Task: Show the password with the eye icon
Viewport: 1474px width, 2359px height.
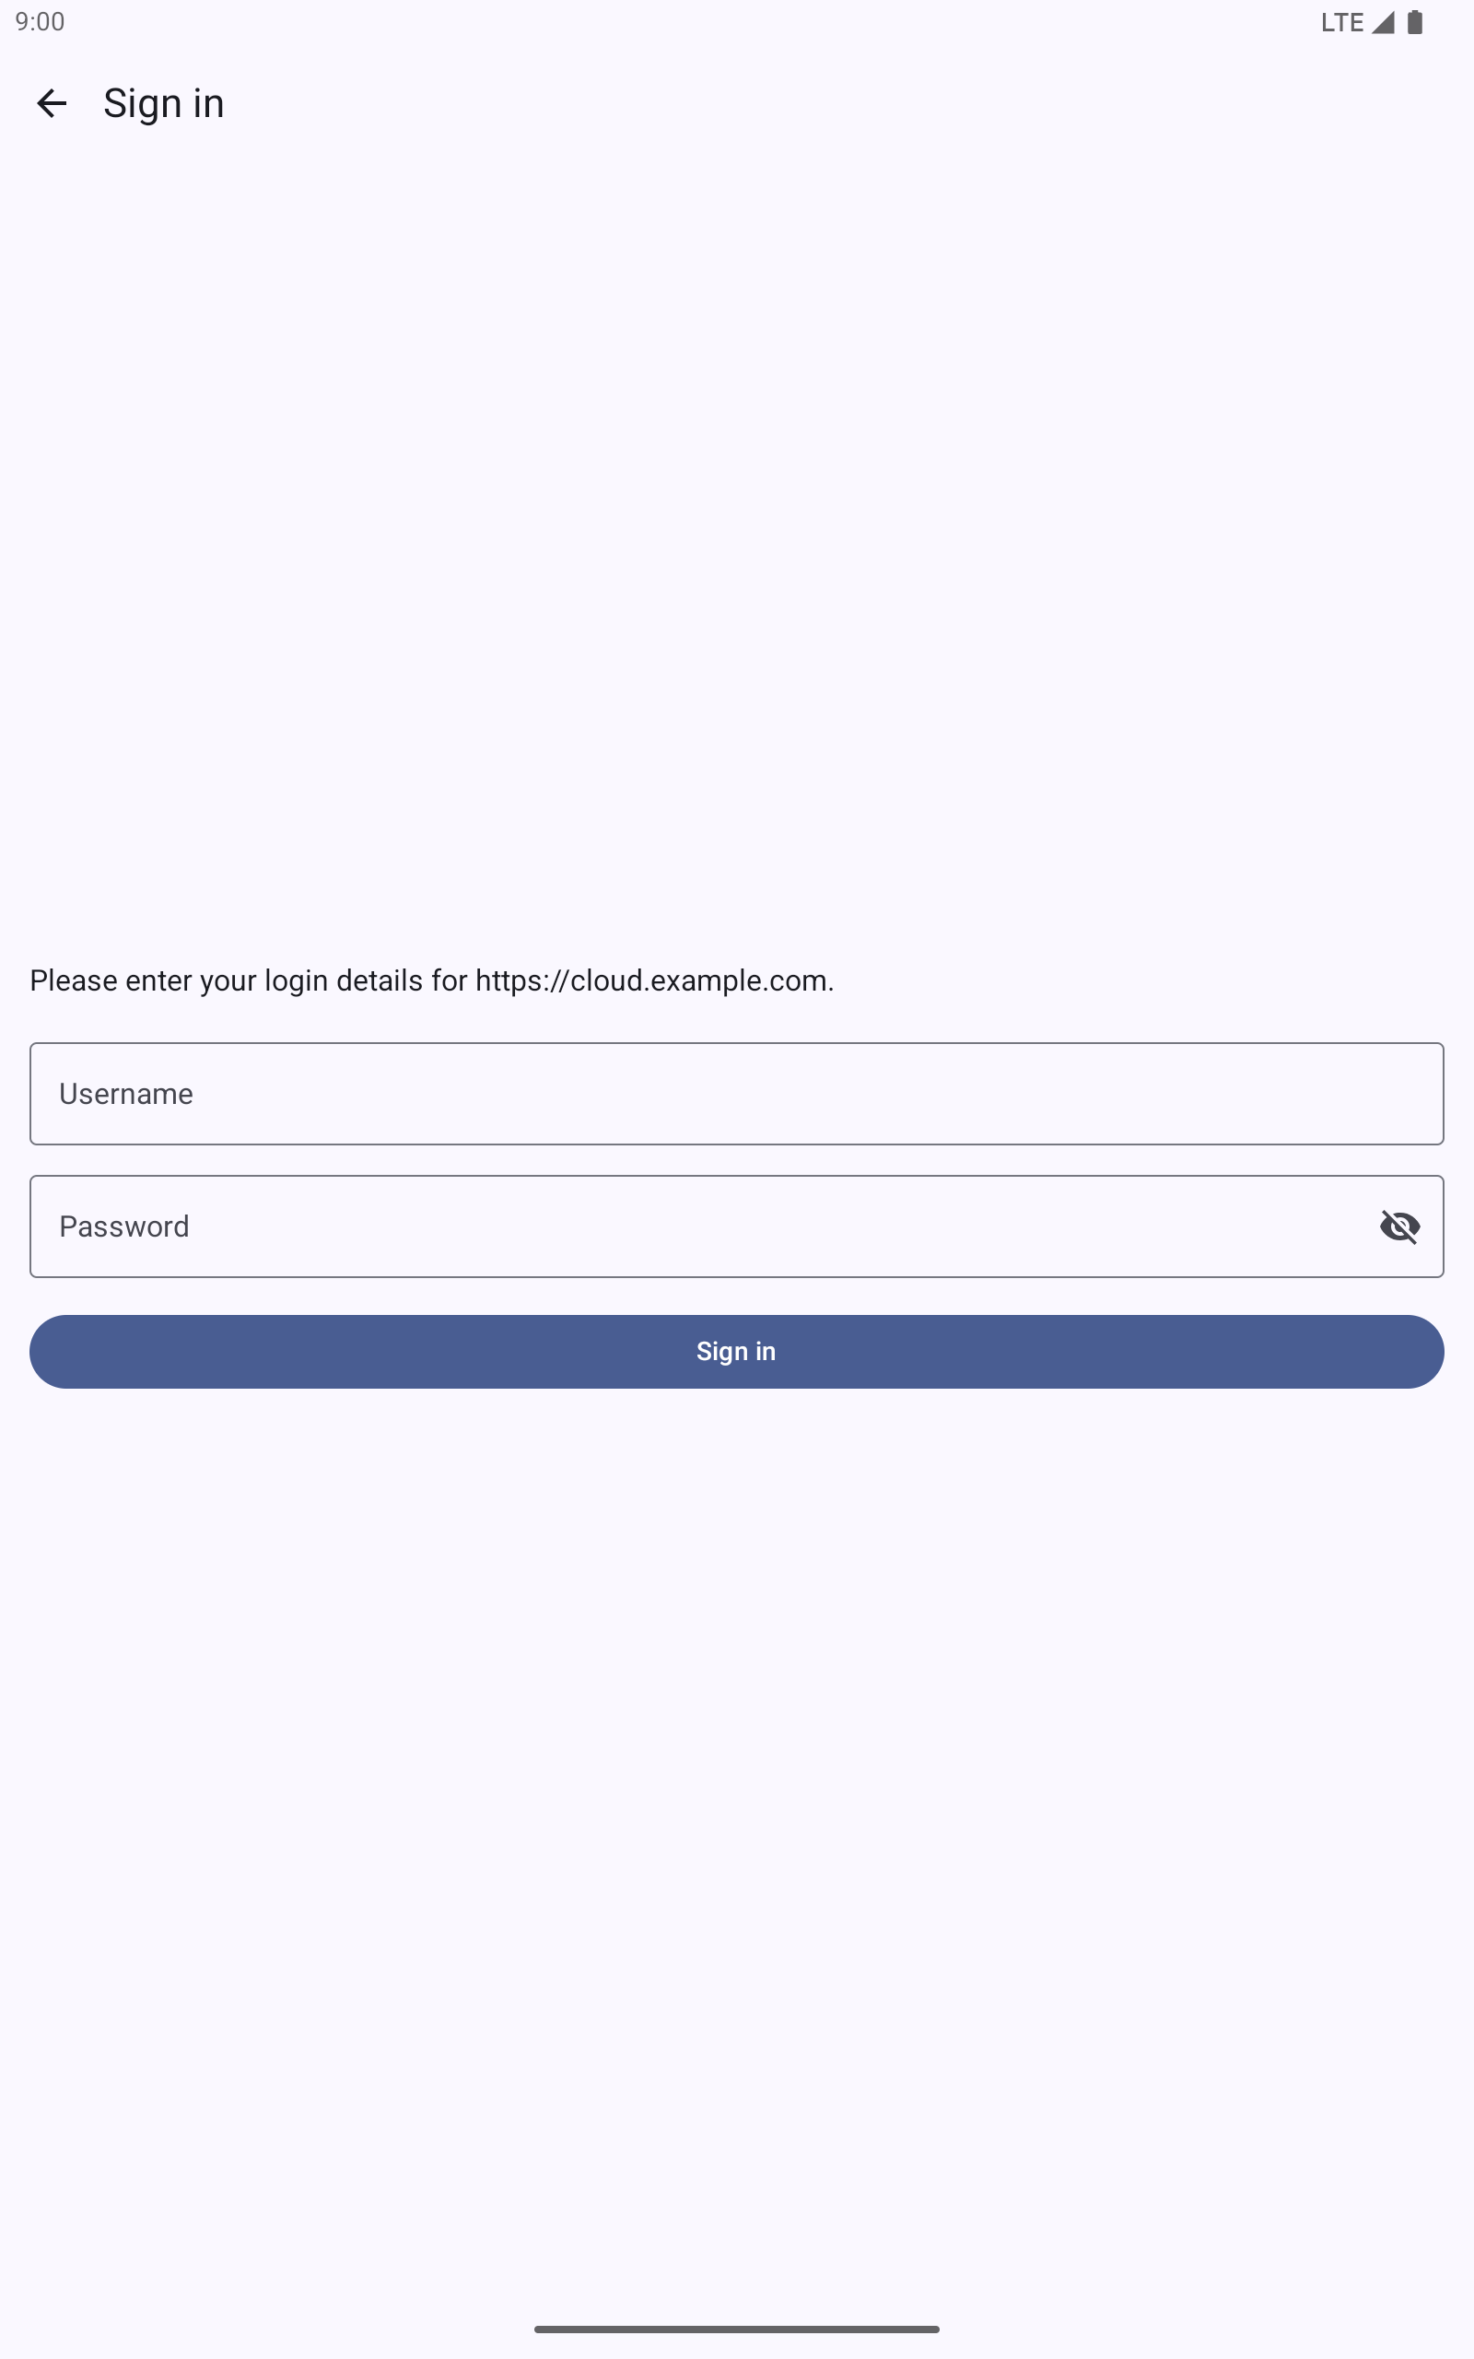Action: tap(1399, 1226)
